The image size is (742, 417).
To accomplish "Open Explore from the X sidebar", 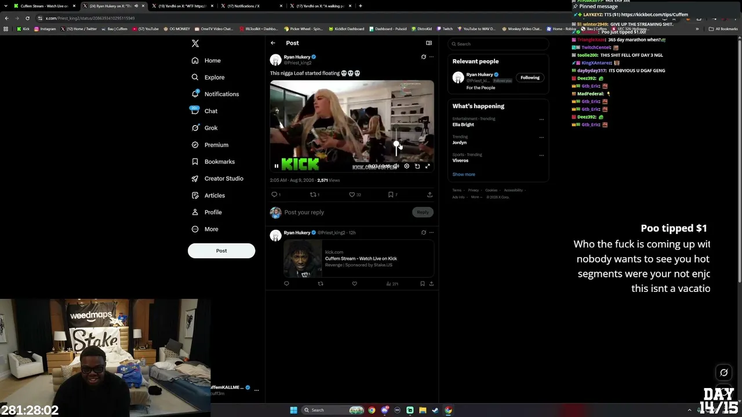I will tap(208, 77).
